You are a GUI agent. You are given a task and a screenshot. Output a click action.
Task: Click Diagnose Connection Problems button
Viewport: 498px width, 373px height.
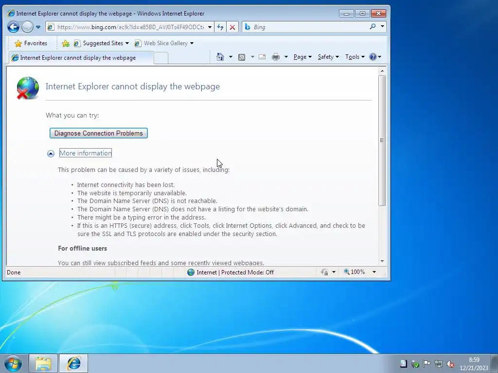[98, 133]
